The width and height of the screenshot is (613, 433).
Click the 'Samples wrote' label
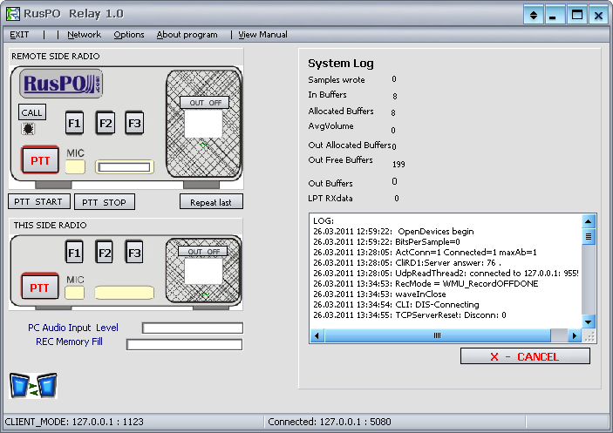pyautogui.click(x=337, y=79)
